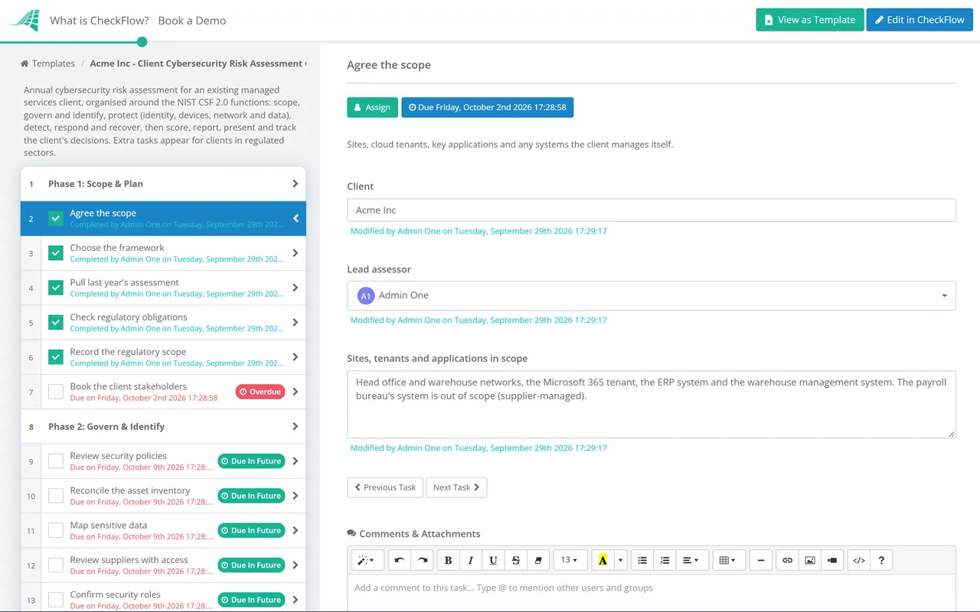Toggle code view in the editor
The width and height of the screenshot is (980, 612).
click(859, 560)
